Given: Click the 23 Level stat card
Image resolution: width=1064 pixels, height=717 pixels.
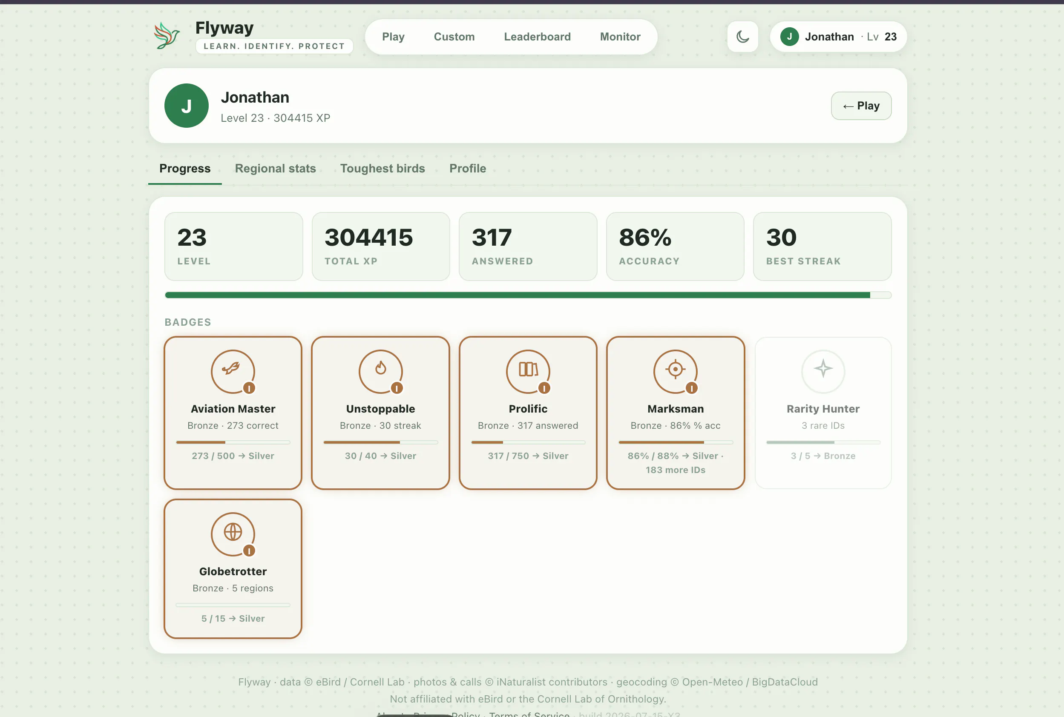Looking at the screenshot, I should coord(233,247).
